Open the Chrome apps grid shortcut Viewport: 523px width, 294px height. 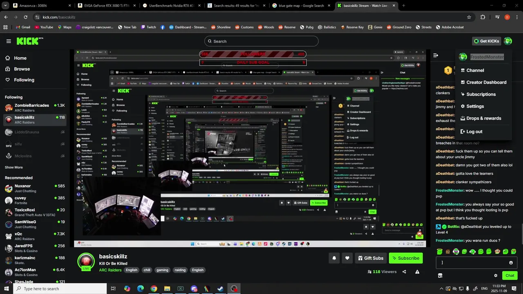click(x=5, y=27)
